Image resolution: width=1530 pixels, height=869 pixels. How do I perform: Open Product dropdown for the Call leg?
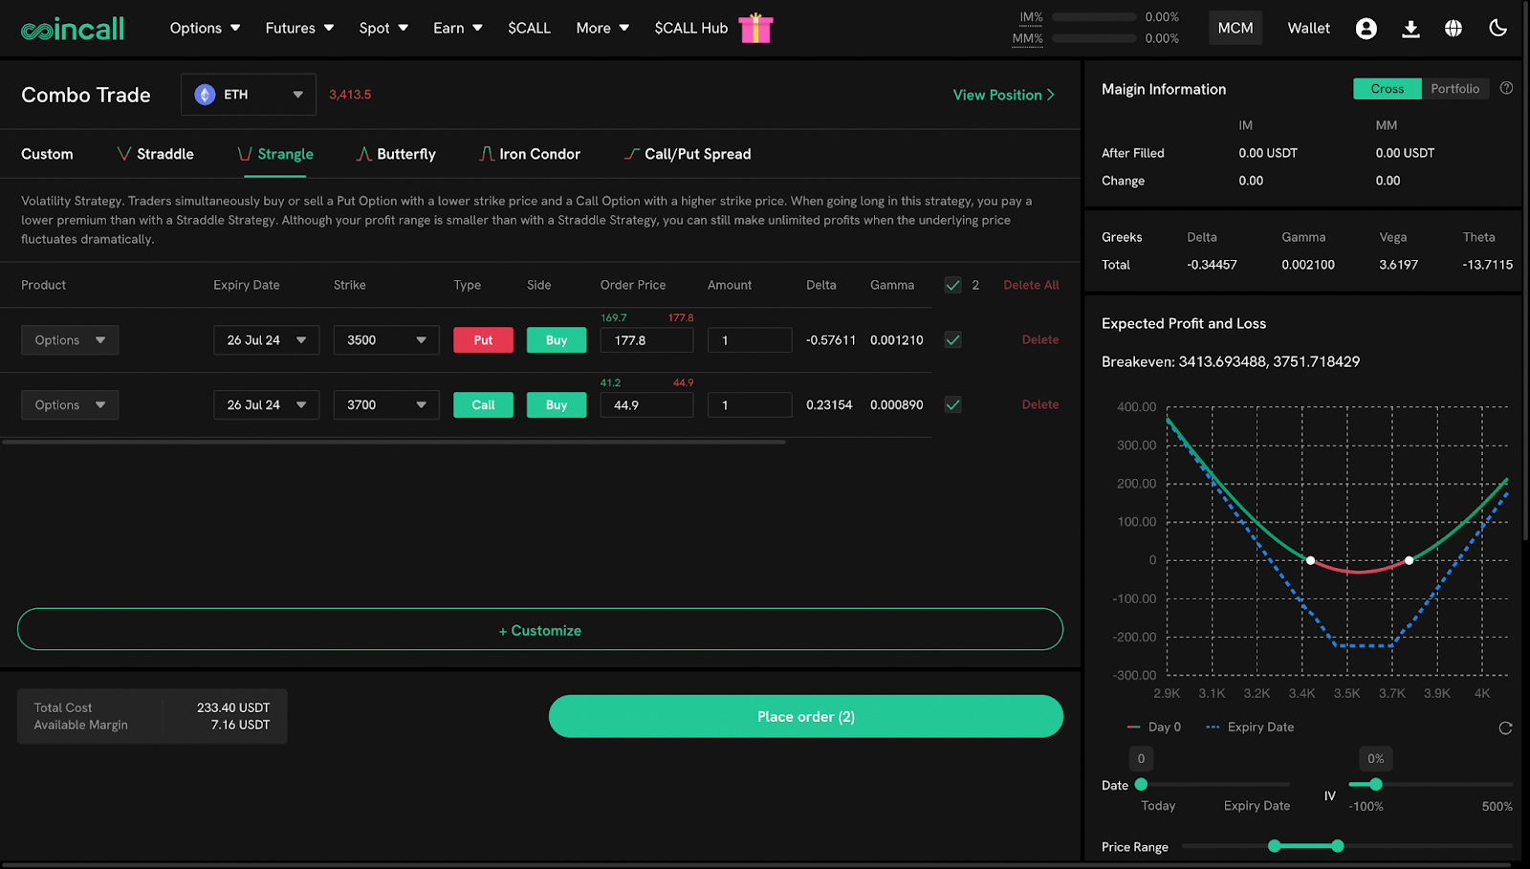70,405
